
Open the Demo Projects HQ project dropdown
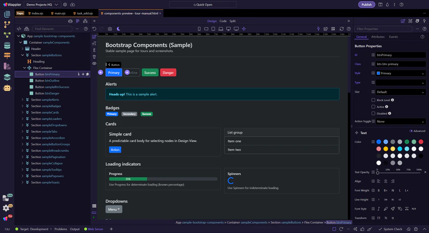pyautogui.click(x=42, y=4)
